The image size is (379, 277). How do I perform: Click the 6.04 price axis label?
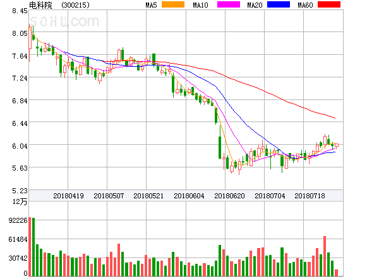click(20, 146)
